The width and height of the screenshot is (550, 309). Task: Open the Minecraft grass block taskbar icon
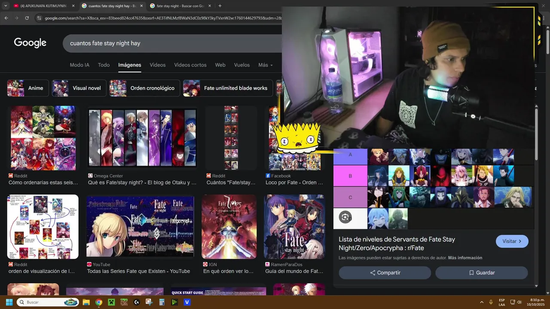124,302
